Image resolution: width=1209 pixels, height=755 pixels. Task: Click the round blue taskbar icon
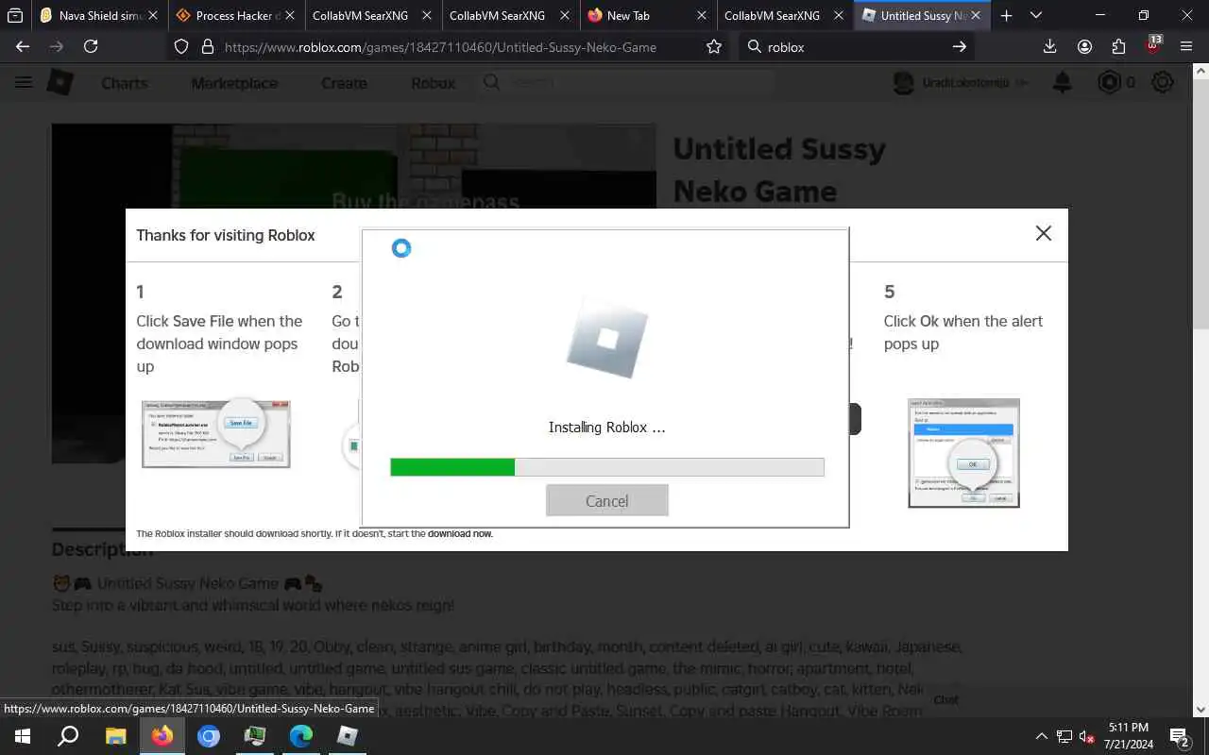click(209, 736)
